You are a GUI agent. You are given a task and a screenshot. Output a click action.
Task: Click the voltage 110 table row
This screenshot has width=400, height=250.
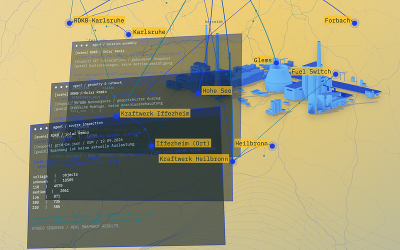[47, 186]
